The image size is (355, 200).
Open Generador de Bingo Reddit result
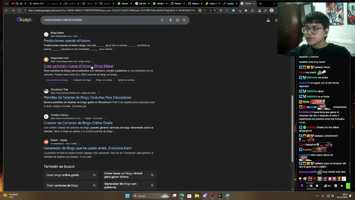click(87, 148)
